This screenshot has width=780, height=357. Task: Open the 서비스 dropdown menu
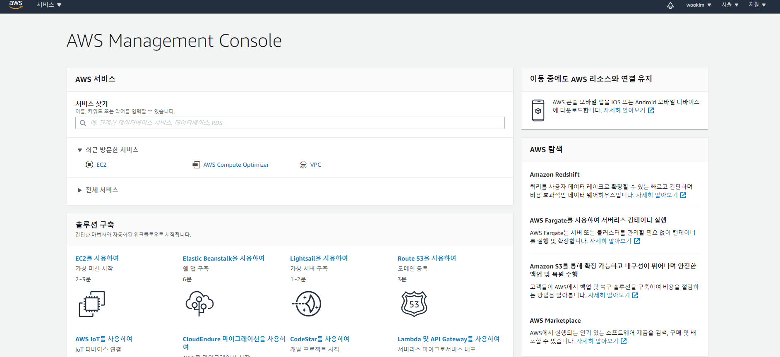pos(49,5)
